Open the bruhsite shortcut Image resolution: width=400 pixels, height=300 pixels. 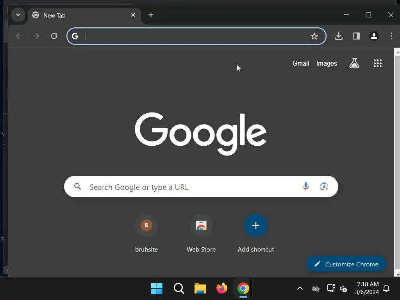click(x=146, y=234)
